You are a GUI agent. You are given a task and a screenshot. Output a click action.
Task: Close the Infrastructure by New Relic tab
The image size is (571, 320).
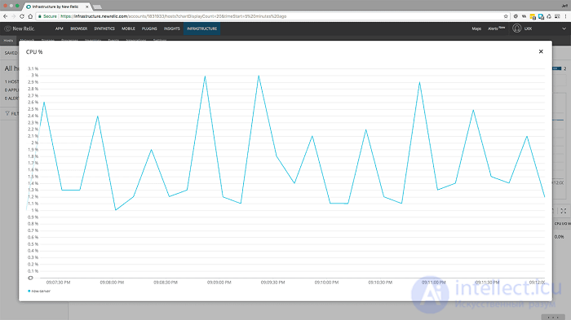pos(86,7)
